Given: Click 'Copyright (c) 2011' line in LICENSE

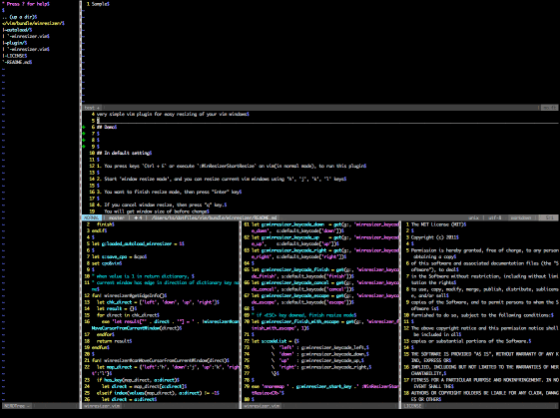Looking at the screenshot, I should pos(433,237).
